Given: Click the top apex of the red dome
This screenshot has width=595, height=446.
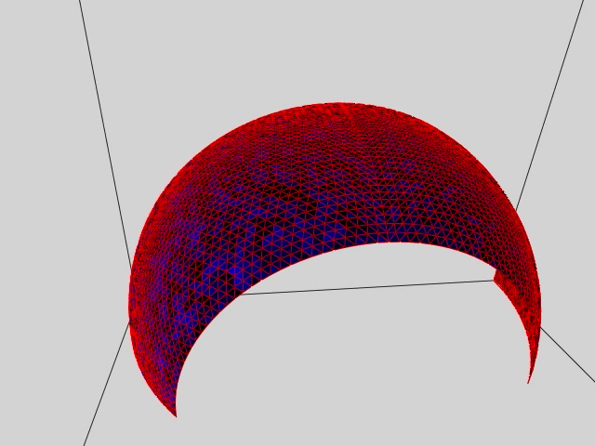Looking at the screenshot, I should pos(340,105).
